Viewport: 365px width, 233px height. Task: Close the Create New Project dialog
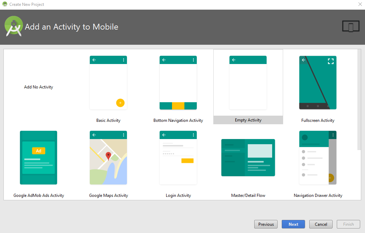tap(360, 4)
